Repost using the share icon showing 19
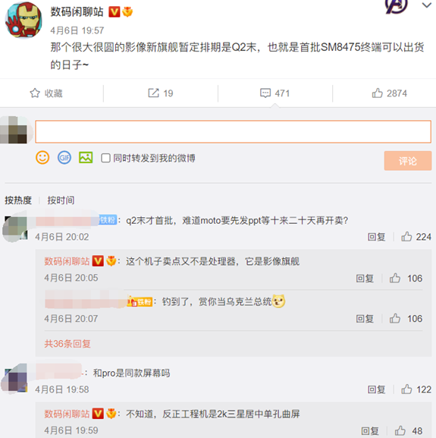436x438 pixels. pyautogui.click(x=161, y=93)
